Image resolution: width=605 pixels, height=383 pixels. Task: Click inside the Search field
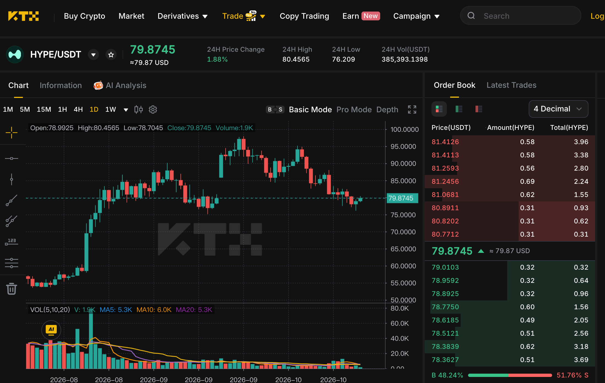point(521,16)
